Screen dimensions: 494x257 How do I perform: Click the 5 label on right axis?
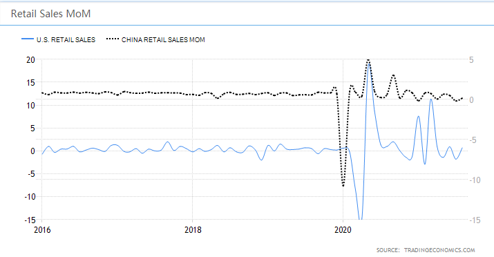471,60
